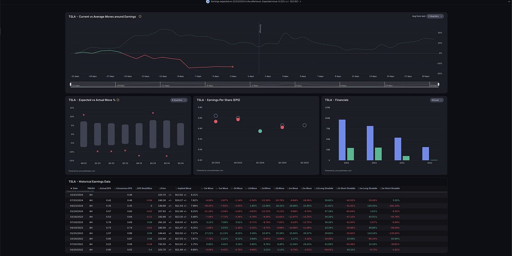Open the 2 Quarters average dropdown
The height and width of the screenshot is (256, 512).
pyautogui.click(x=435, y=16)
